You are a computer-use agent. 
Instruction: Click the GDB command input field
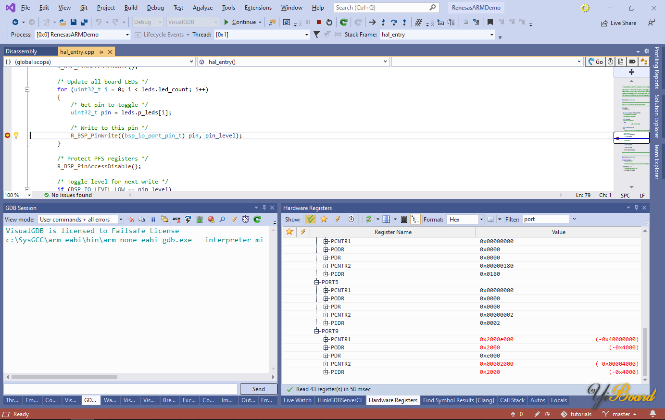click(120, 389)
